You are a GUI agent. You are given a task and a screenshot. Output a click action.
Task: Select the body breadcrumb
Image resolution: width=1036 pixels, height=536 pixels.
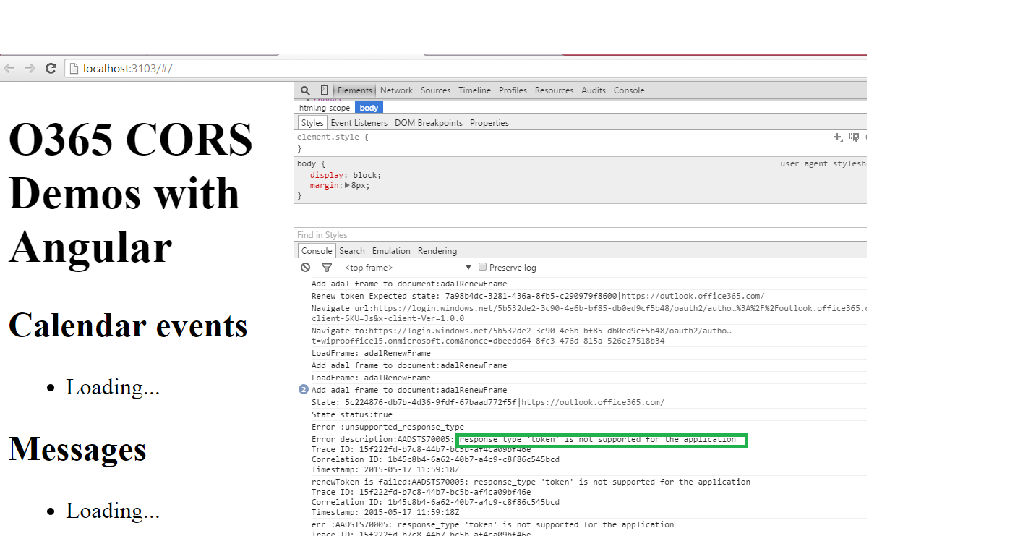click(369, 108)
